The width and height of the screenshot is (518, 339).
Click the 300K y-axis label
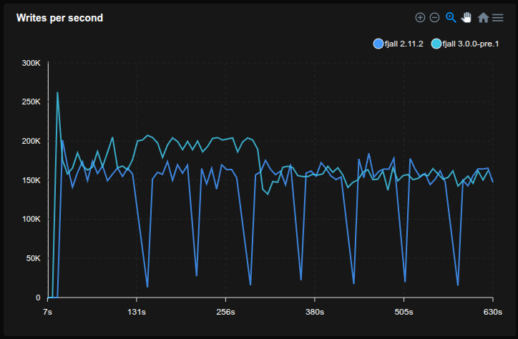pos(31,63)
